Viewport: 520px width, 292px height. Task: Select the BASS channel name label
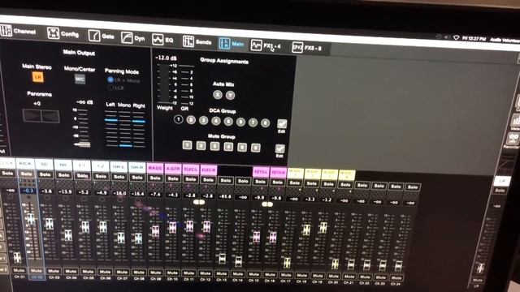click(x=155, y=168)
